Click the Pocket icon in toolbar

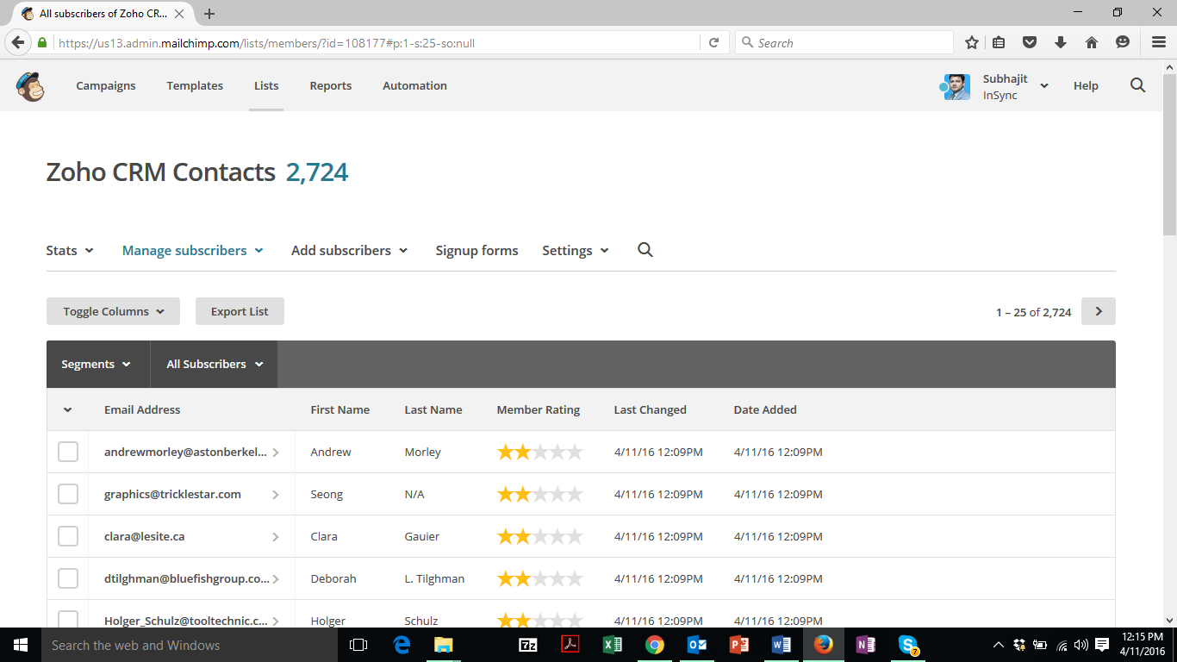(1029, 42)
